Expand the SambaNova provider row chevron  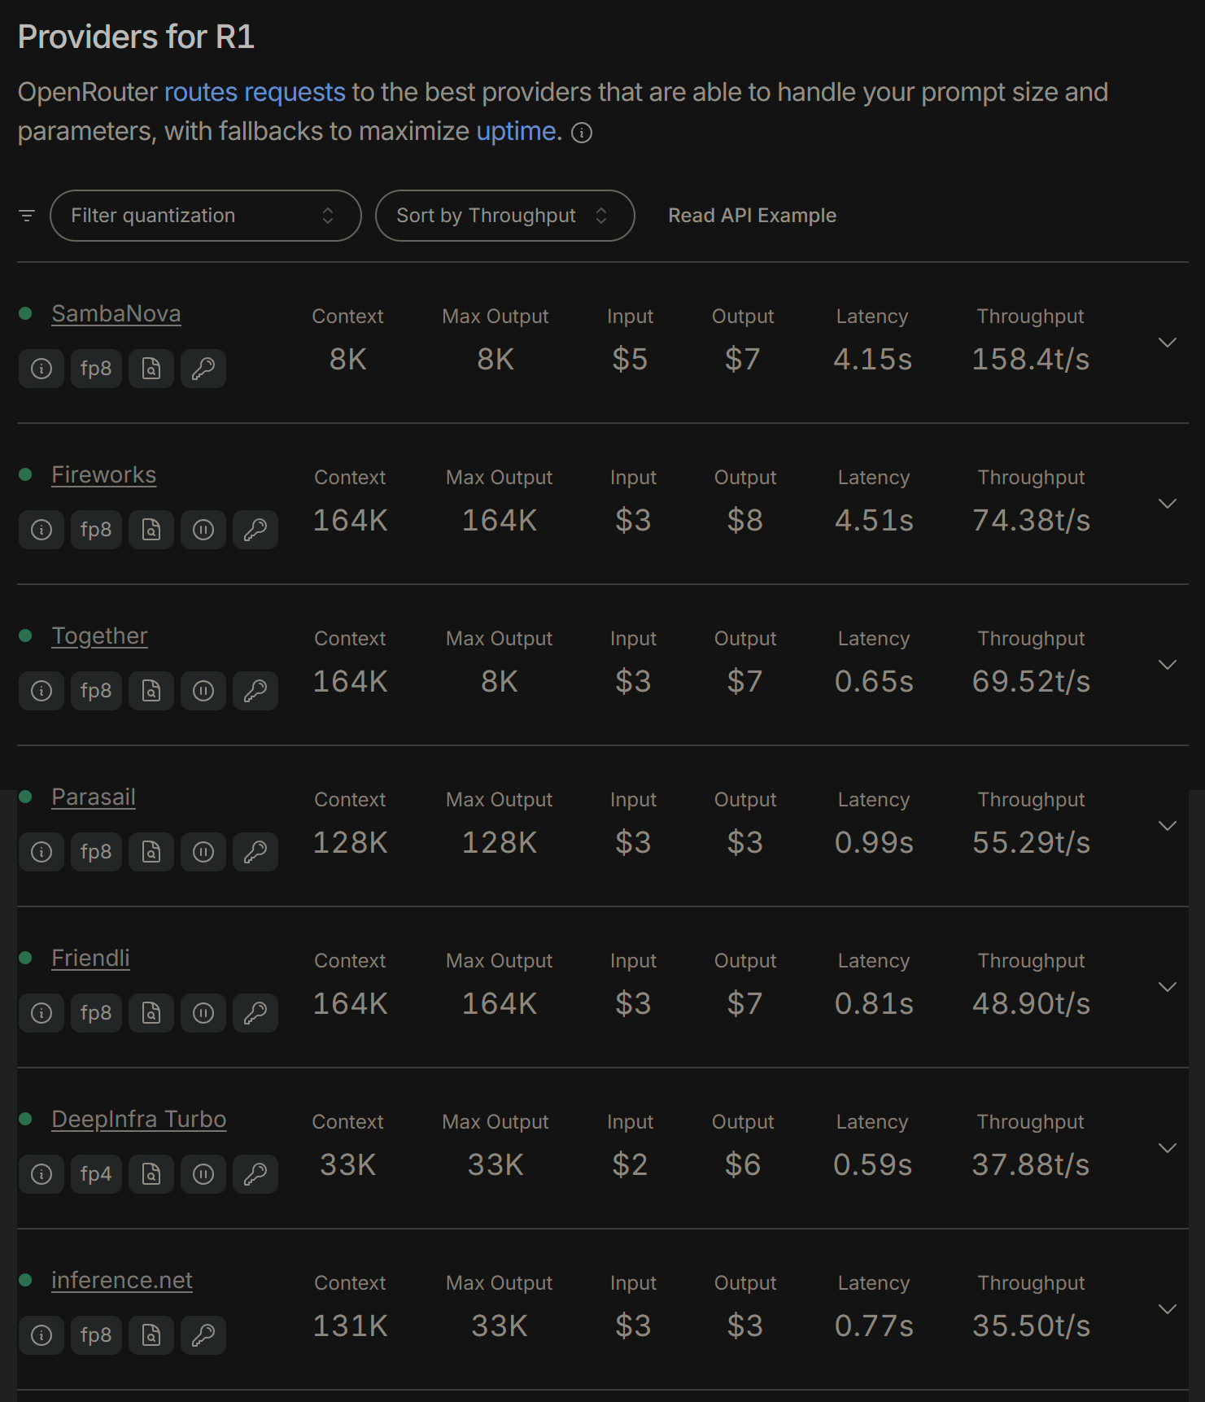(x=1168, y=343)
